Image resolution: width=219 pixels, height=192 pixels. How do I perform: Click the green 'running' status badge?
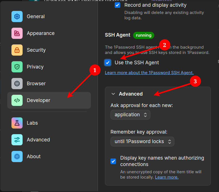tap(143, 35)
